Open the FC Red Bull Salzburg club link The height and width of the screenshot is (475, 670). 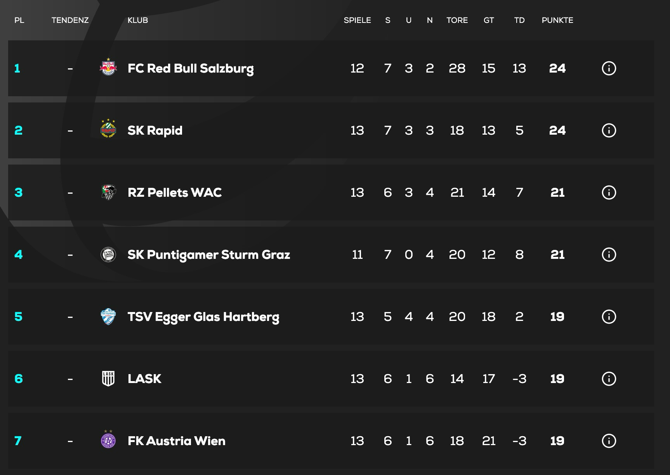[x=191, y=68]
